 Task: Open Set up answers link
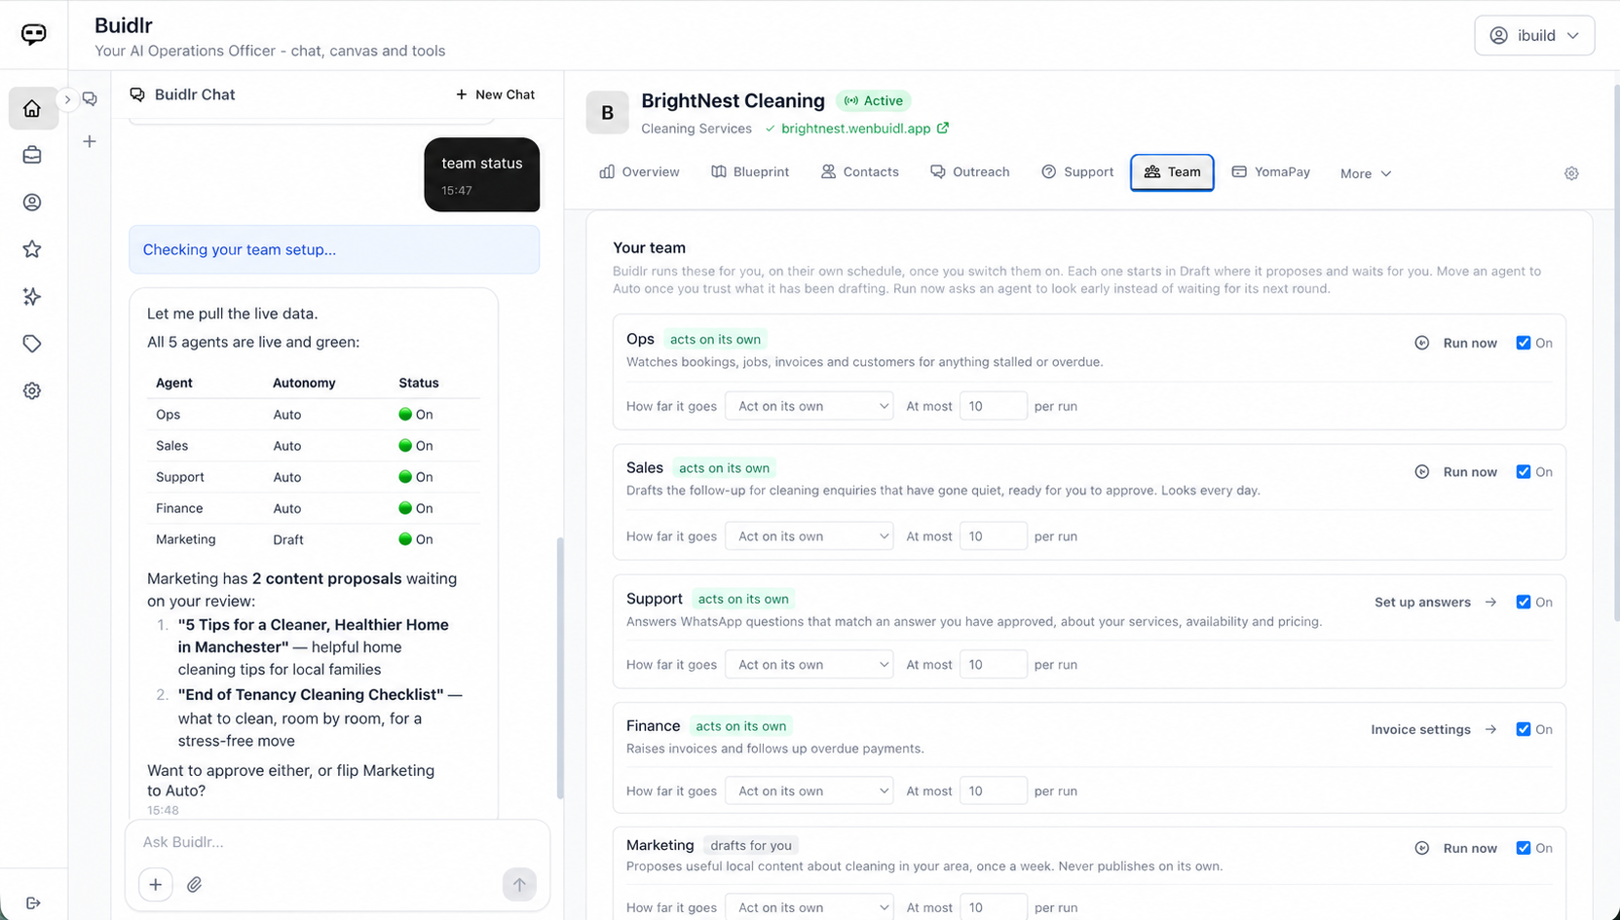point(1435,602)
